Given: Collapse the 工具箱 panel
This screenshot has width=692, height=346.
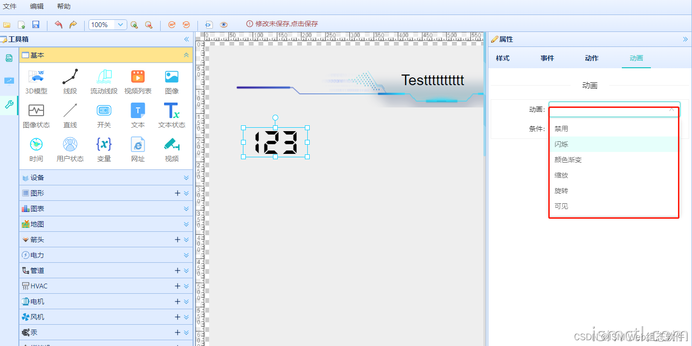Looking at the screenshot, I should tap(186, 39).
